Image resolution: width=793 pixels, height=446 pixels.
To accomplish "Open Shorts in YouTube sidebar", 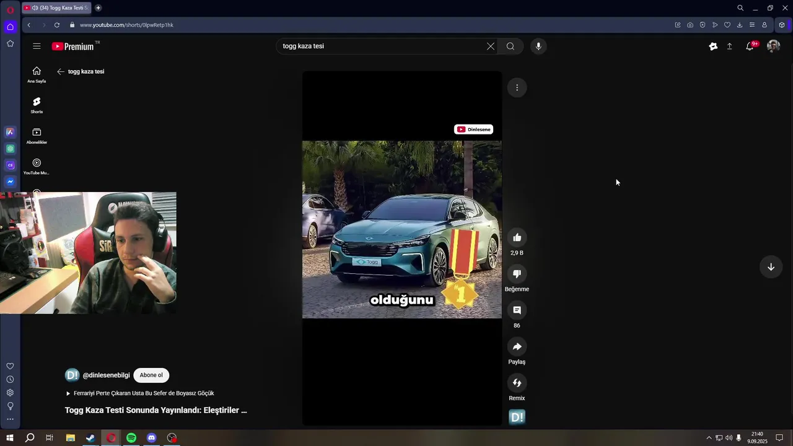I will [37, 105].
